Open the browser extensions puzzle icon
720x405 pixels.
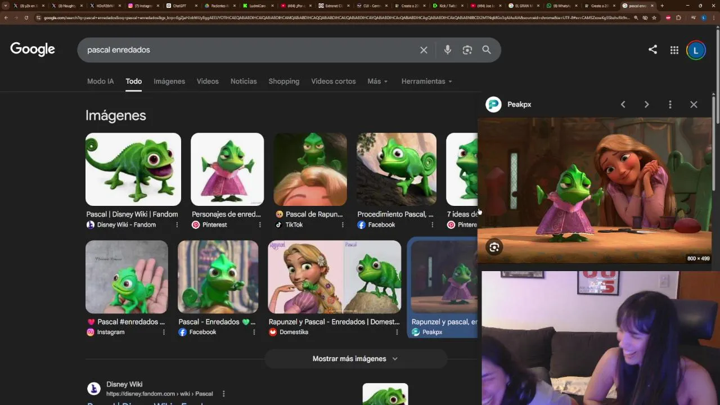[x=678, y=17]
